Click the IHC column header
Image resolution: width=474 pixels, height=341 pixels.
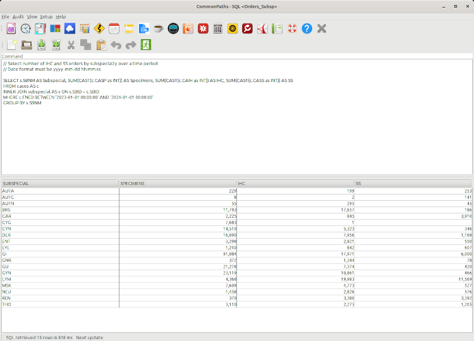tap(295, 184)
